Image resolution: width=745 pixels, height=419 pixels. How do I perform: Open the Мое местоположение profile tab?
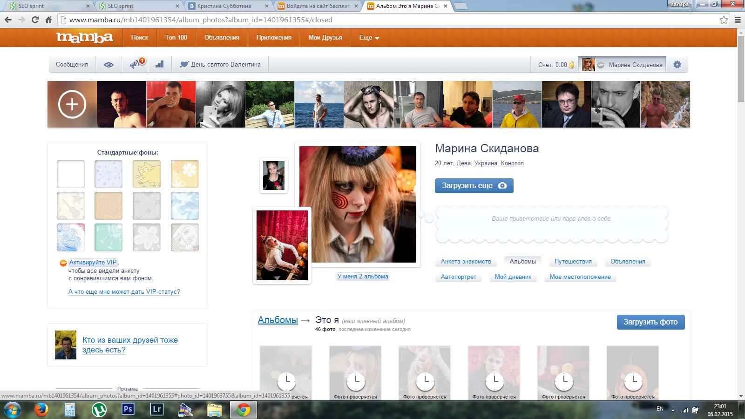pyautogui.click(x=580, y=277)
